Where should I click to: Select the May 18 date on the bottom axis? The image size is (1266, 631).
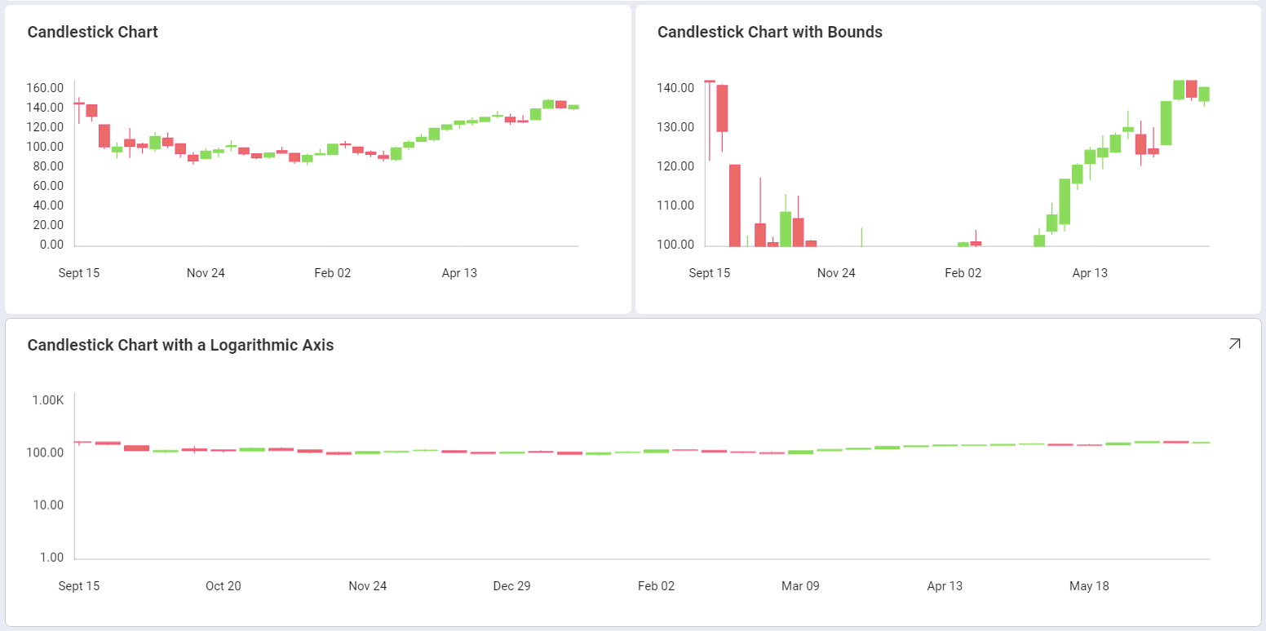click(x=1089, y=585)
